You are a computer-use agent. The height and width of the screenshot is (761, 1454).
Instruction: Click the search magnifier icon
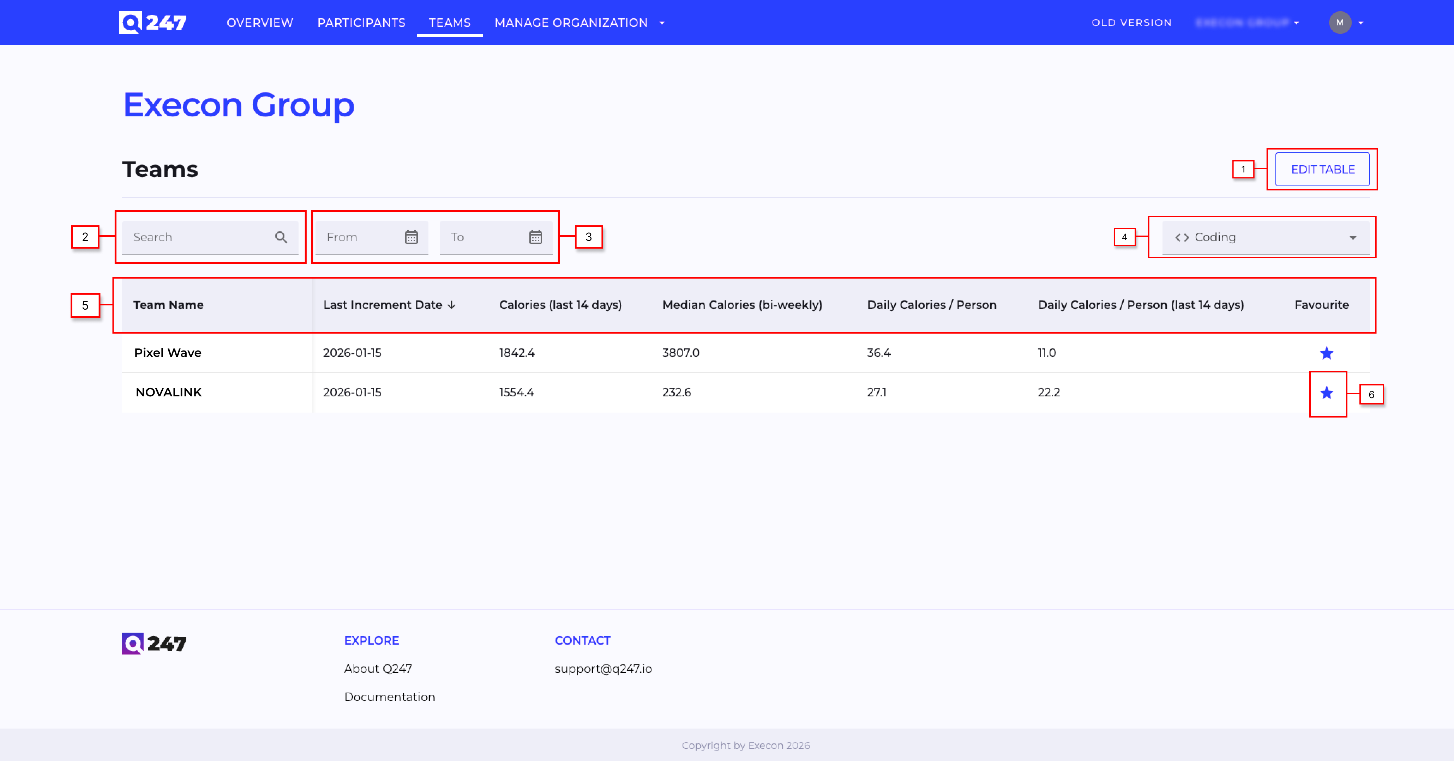(281, 237)
